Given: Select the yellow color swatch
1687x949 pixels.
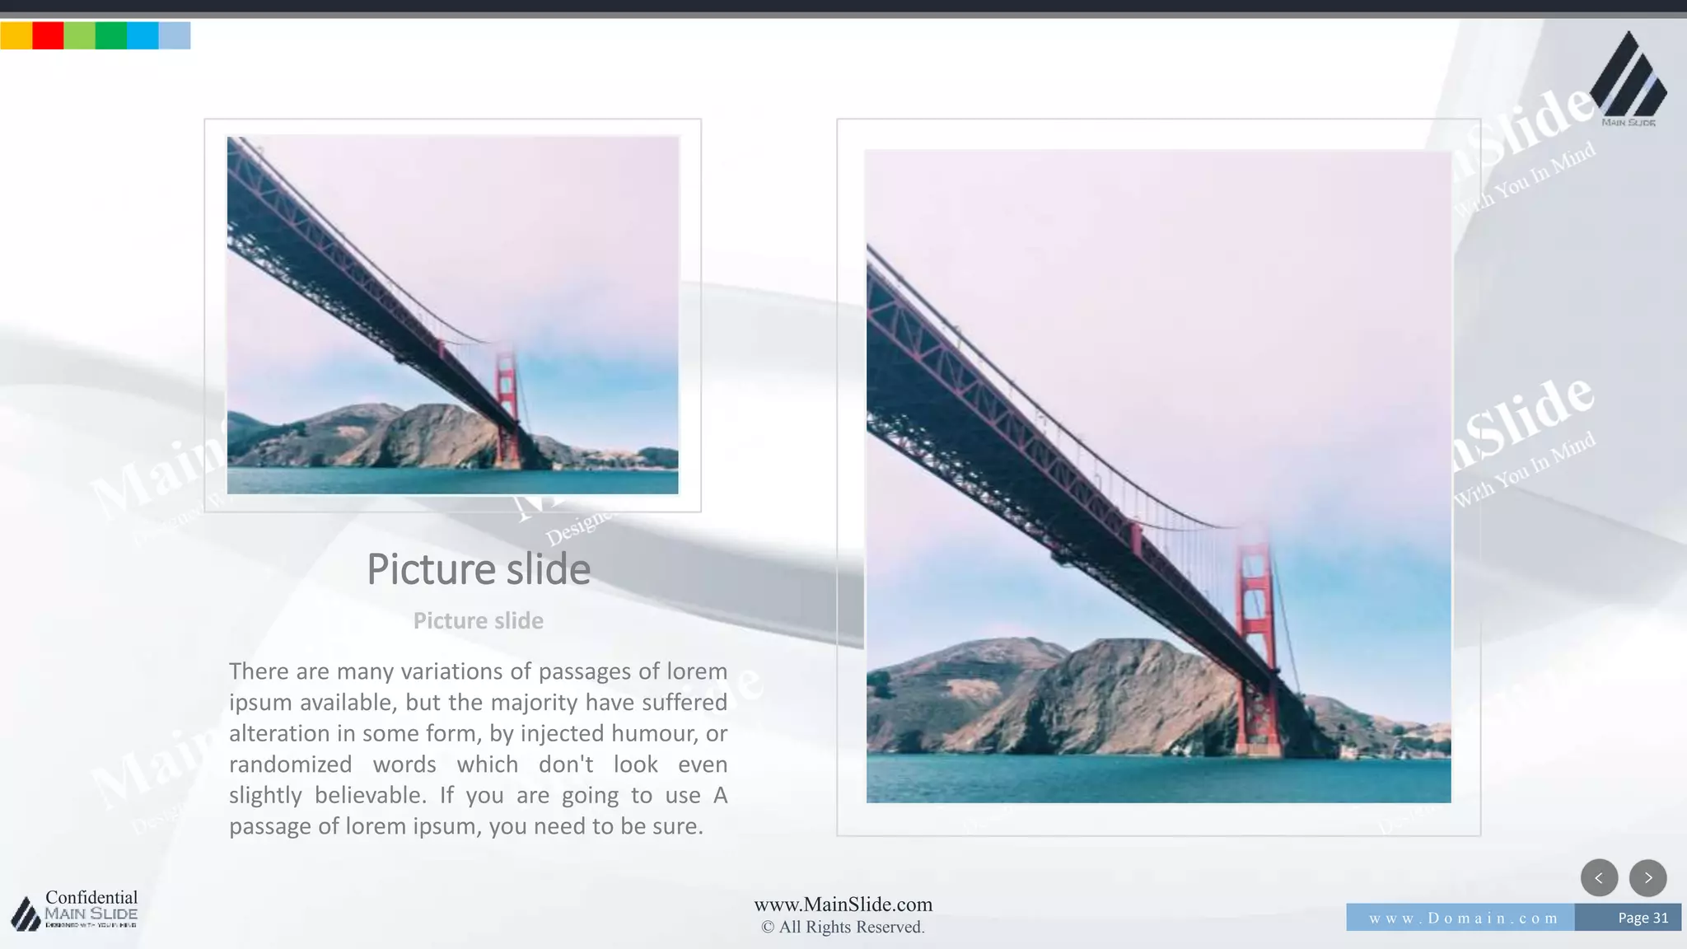Looking at the screenshot, I should (x=16, y=36).
